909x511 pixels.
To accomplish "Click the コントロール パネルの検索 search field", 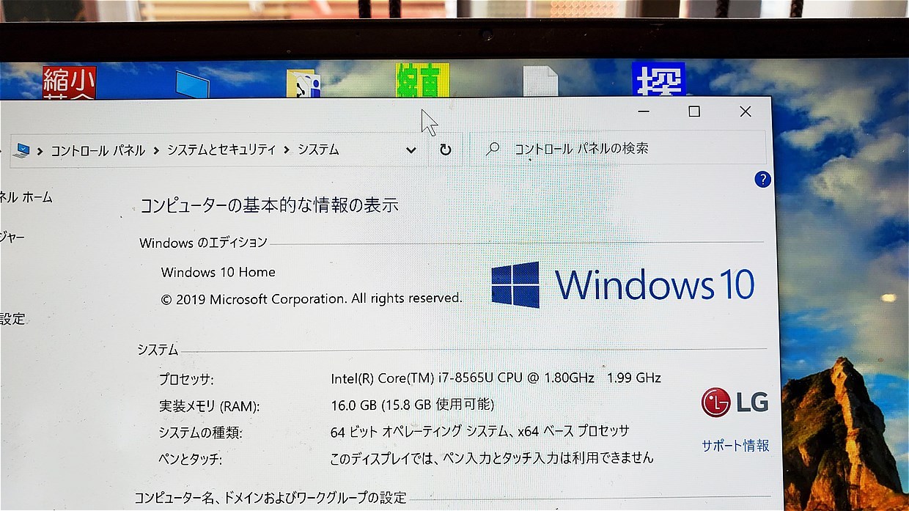I will click(619, 149).
